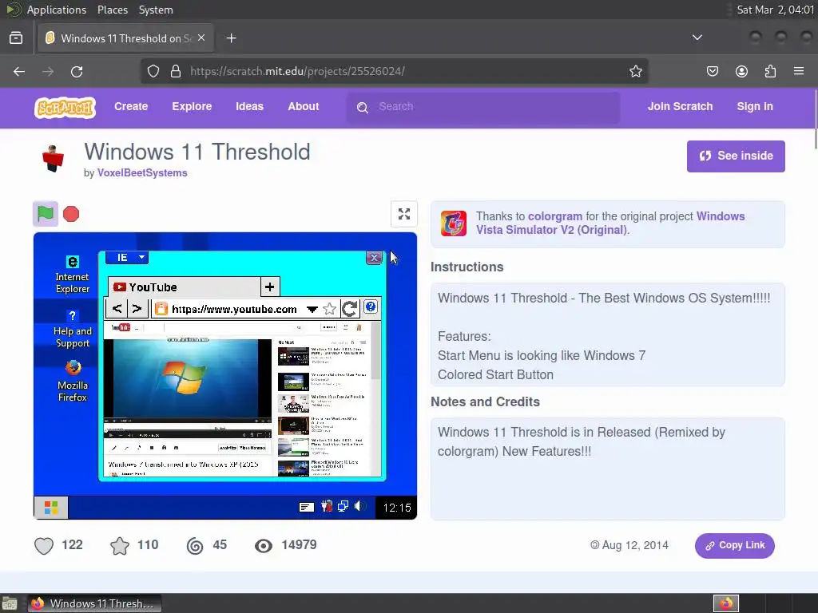Click the Scratch search field

tap(483, 108)
